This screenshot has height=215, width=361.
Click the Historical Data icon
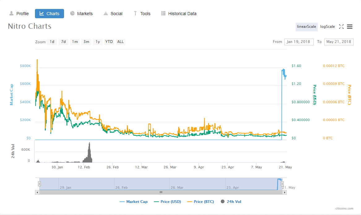(163, 13)
